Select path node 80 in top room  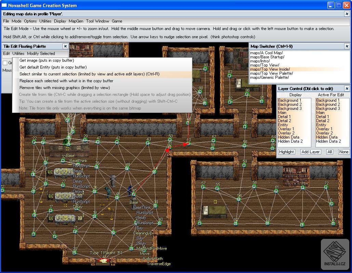click(x=205, y=69)
